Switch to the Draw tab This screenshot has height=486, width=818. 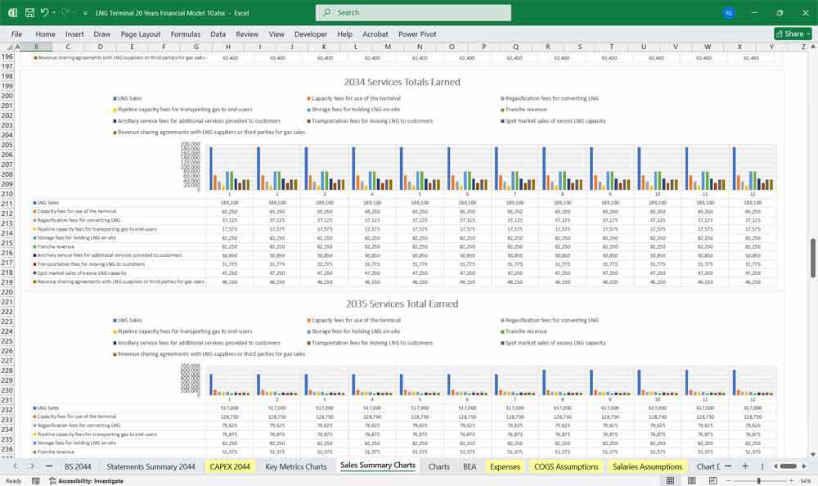[x=101, y=34]
